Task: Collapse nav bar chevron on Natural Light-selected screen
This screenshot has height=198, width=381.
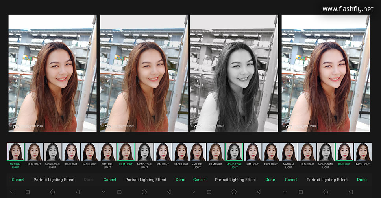Action: [11, 192]
